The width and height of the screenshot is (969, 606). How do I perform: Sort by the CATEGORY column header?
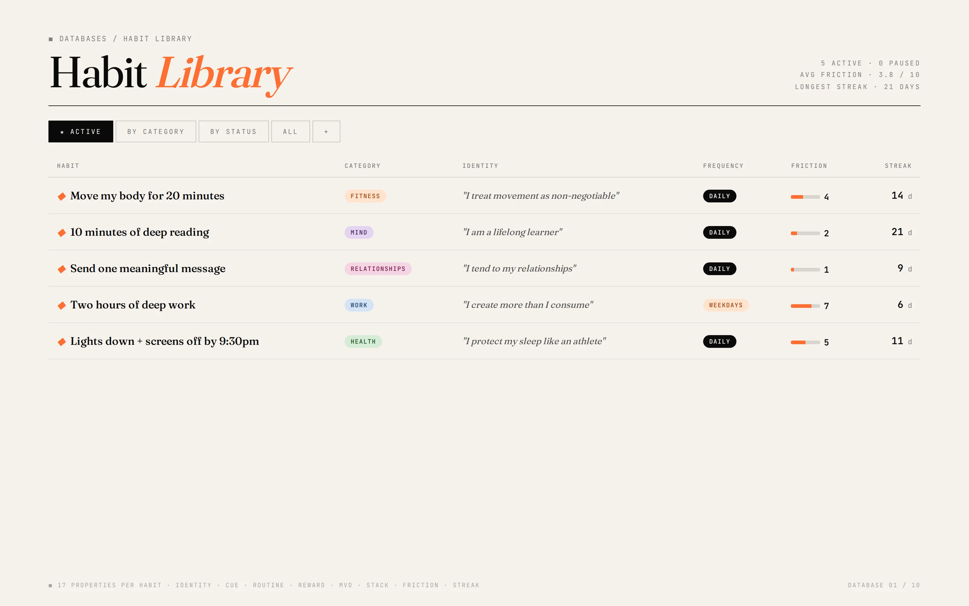pos(362,166)
